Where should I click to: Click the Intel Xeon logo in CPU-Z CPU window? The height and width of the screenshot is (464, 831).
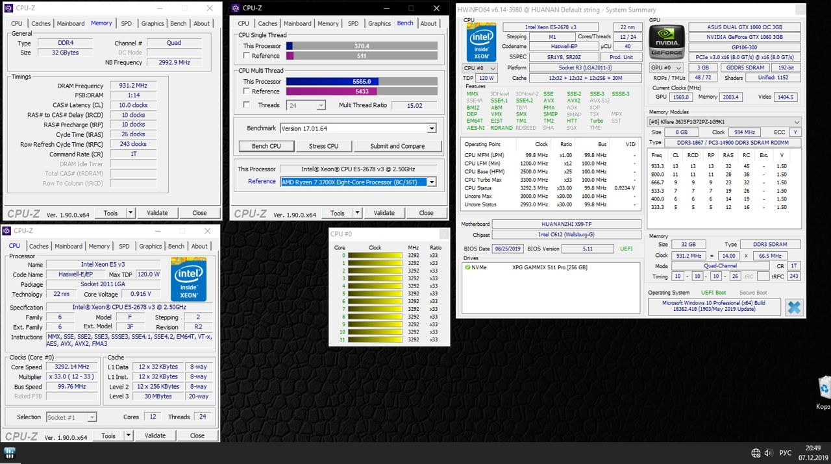point(188,280)
